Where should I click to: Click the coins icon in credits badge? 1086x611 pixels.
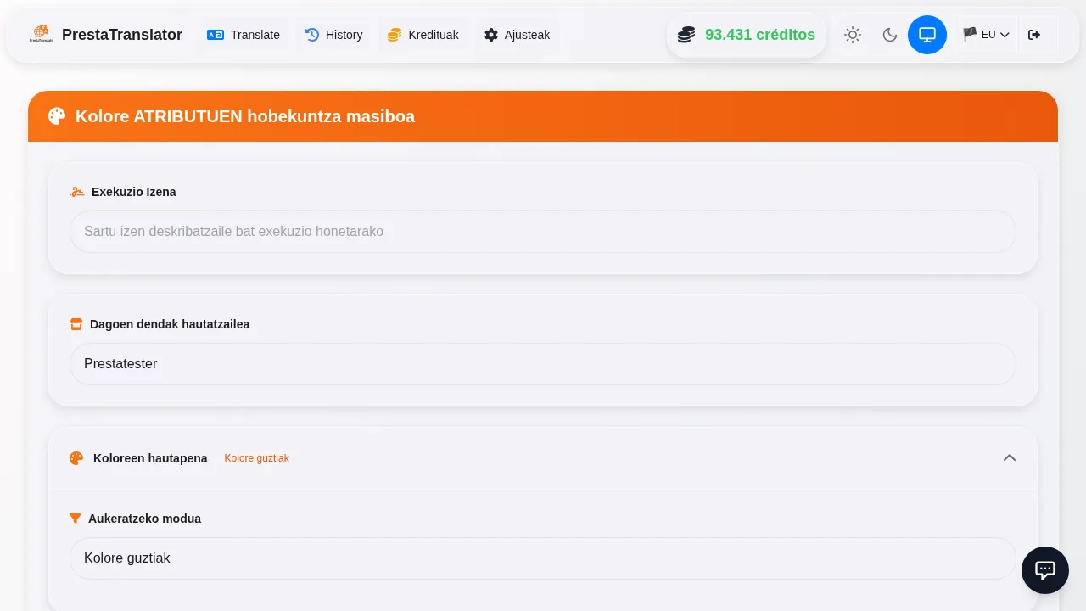[686, 35]
